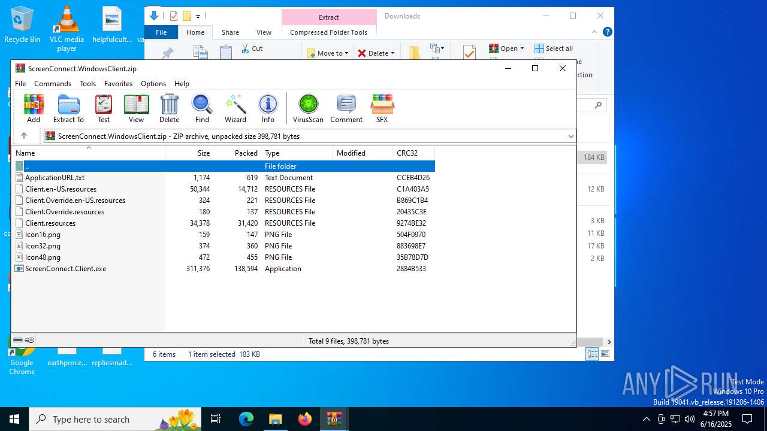Click the taskbar search box
767x431 pixels.
point(116,419)
